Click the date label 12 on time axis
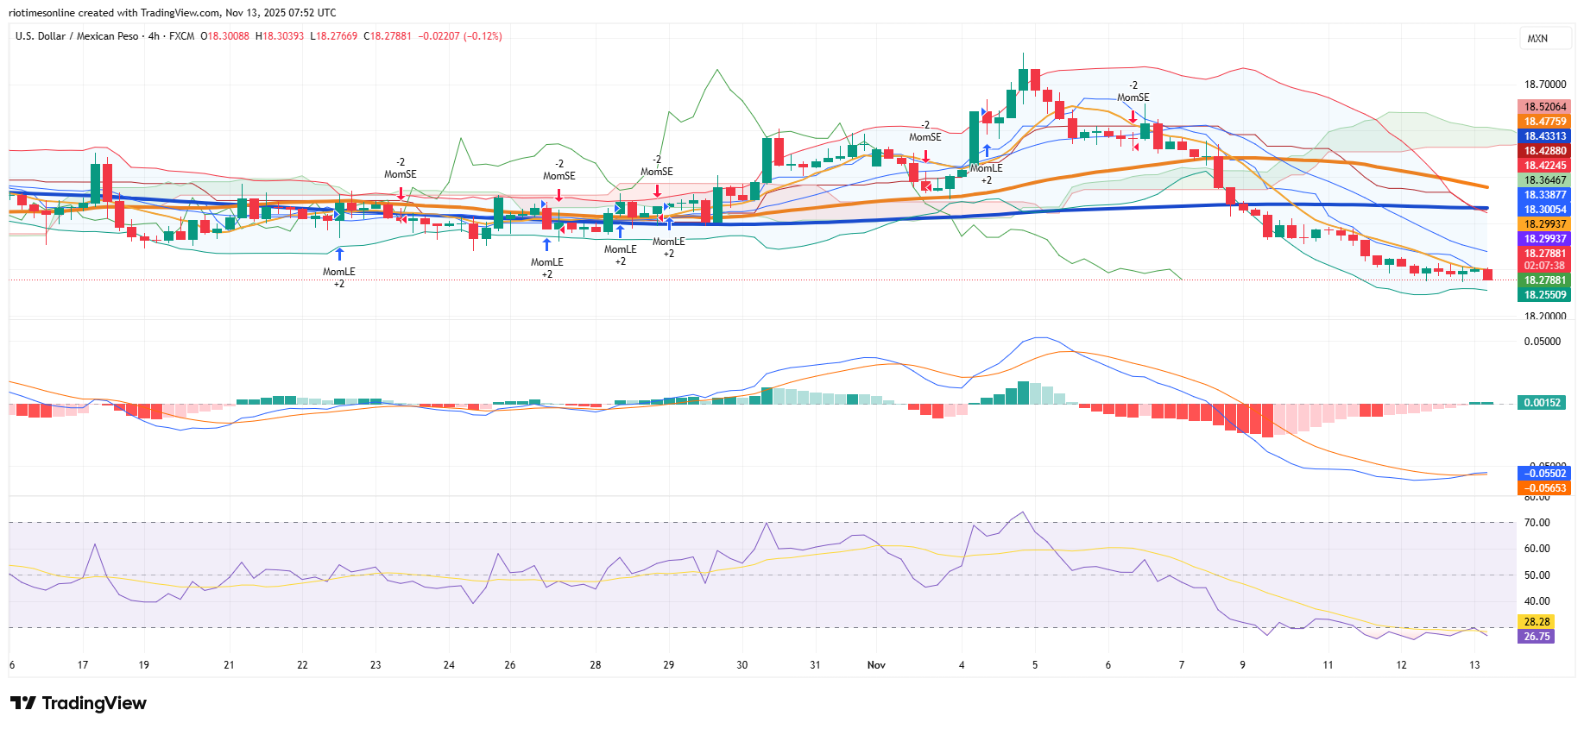This screenshot has height=729, width=1584. [1401, 665]
